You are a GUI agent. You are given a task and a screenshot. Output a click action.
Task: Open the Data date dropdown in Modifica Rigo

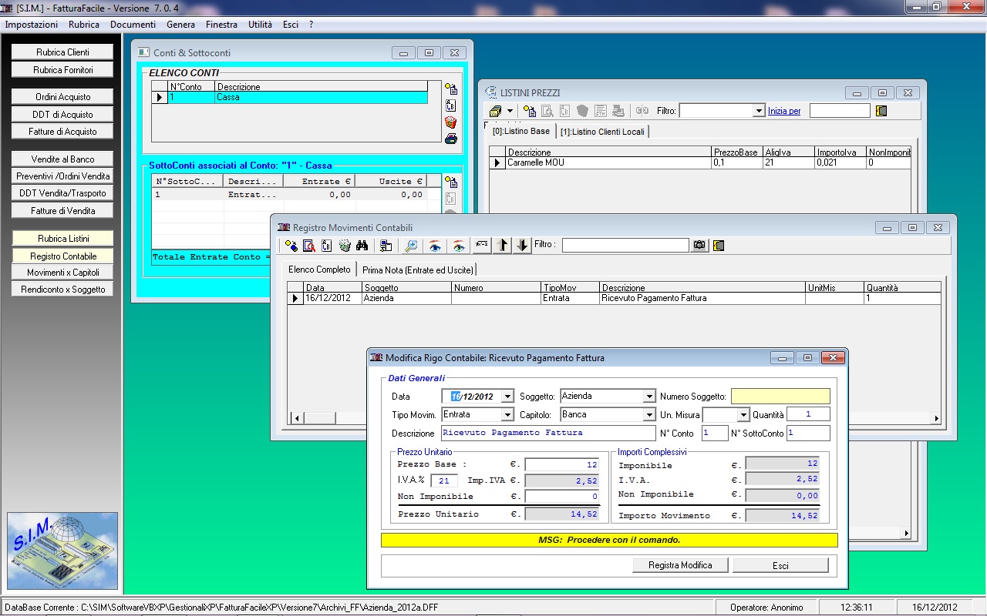(507, 397)
